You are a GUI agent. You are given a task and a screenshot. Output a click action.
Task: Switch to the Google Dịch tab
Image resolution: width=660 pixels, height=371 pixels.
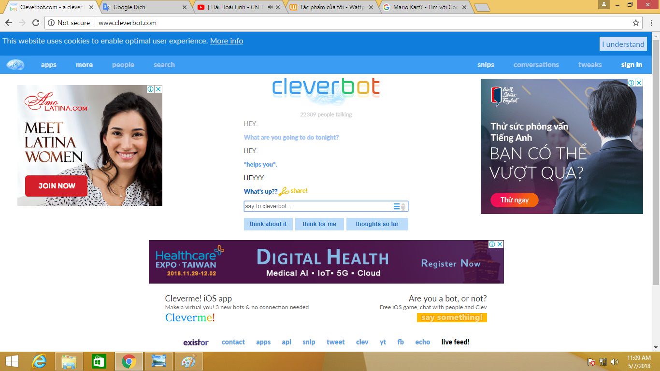click(145, 7)
